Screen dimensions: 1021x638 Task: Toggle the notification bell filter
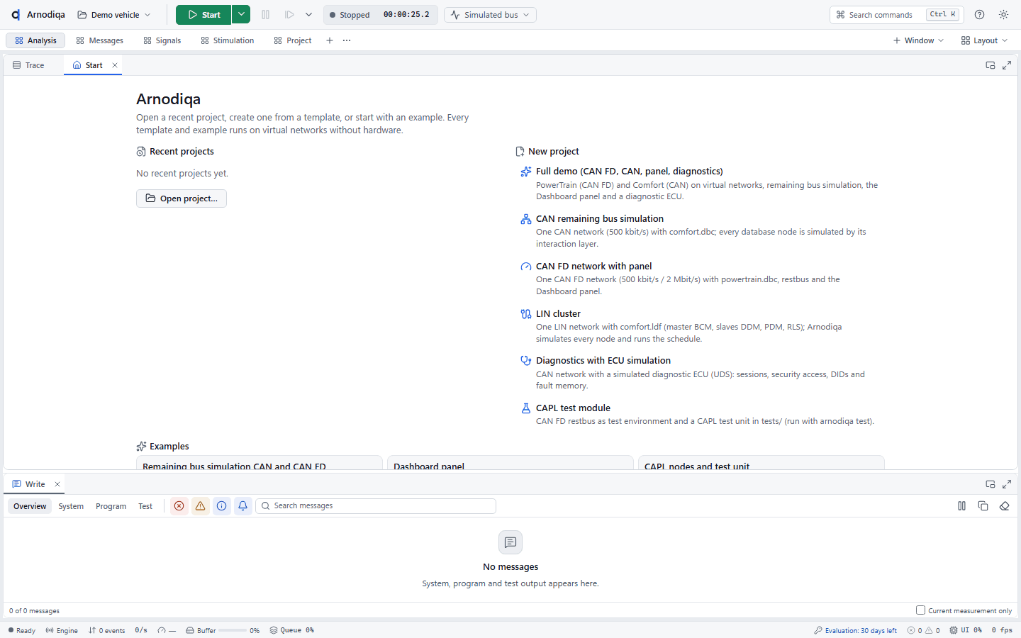pos(243,506)
